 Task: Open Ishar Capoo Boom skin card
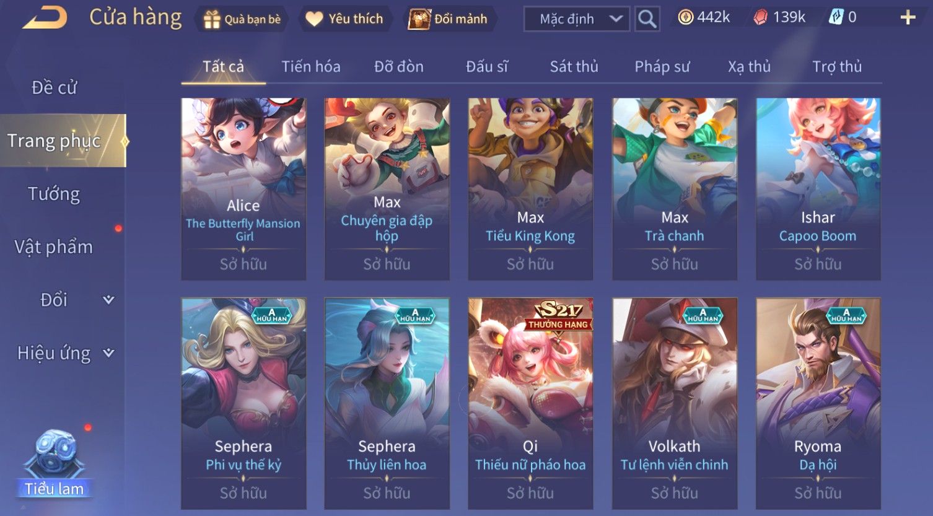point(818,189)
